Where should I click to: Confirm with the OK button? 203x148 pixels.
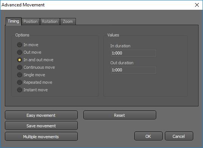pos(148,136)
